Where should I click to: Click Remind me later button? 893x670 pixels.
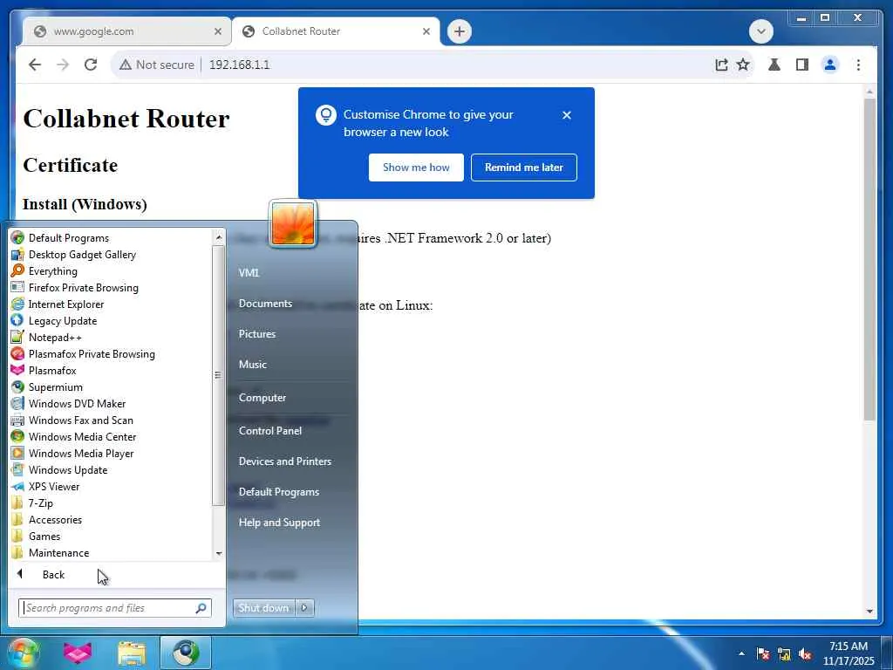(x=524, y=167)
